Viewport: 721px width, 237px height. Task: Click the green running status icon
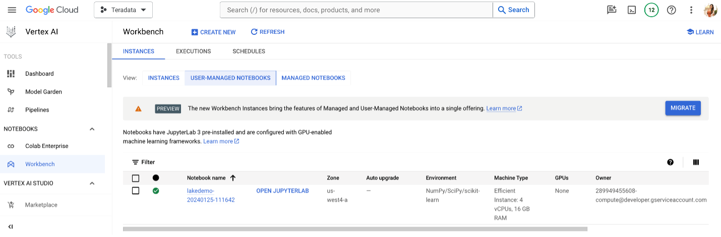[x=156, y=191]
